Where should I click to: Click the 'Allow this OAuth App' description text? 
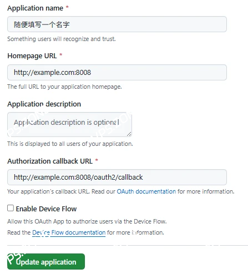coord(87,221)
